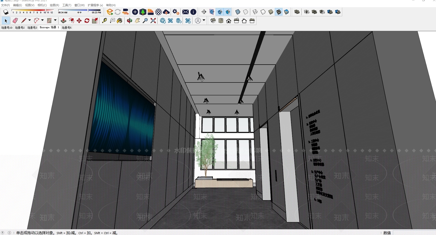Activate the Tape Measure tool
This screenshot has height=235, width=436.
104,21
